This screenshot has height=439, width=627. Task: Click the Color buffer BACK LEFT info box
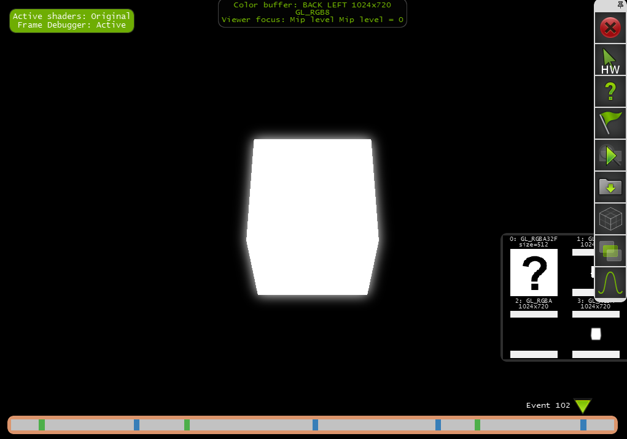coord(313,12)
